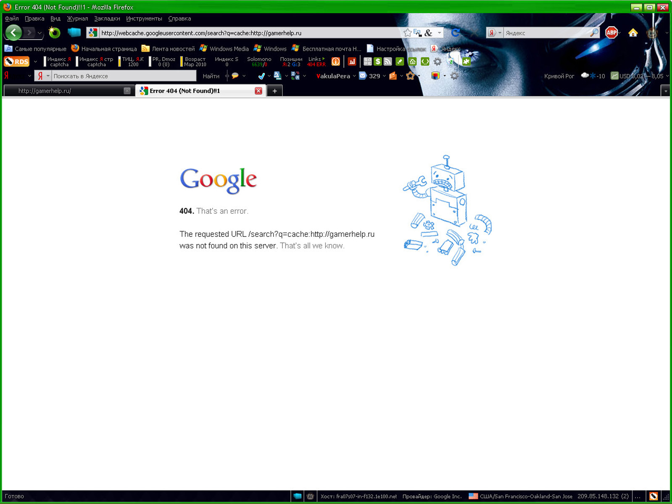The height and width of the screenshot is (504, 672).
Task: Click the Forward navigation arrow
Action: [29, 32]
